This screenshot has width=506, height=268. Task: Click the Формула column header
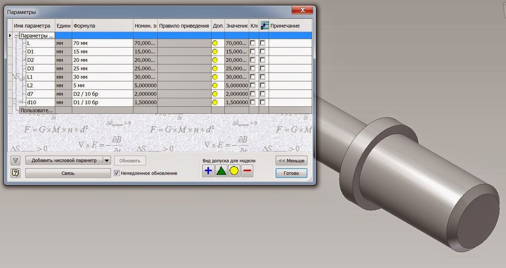(102, 26)
